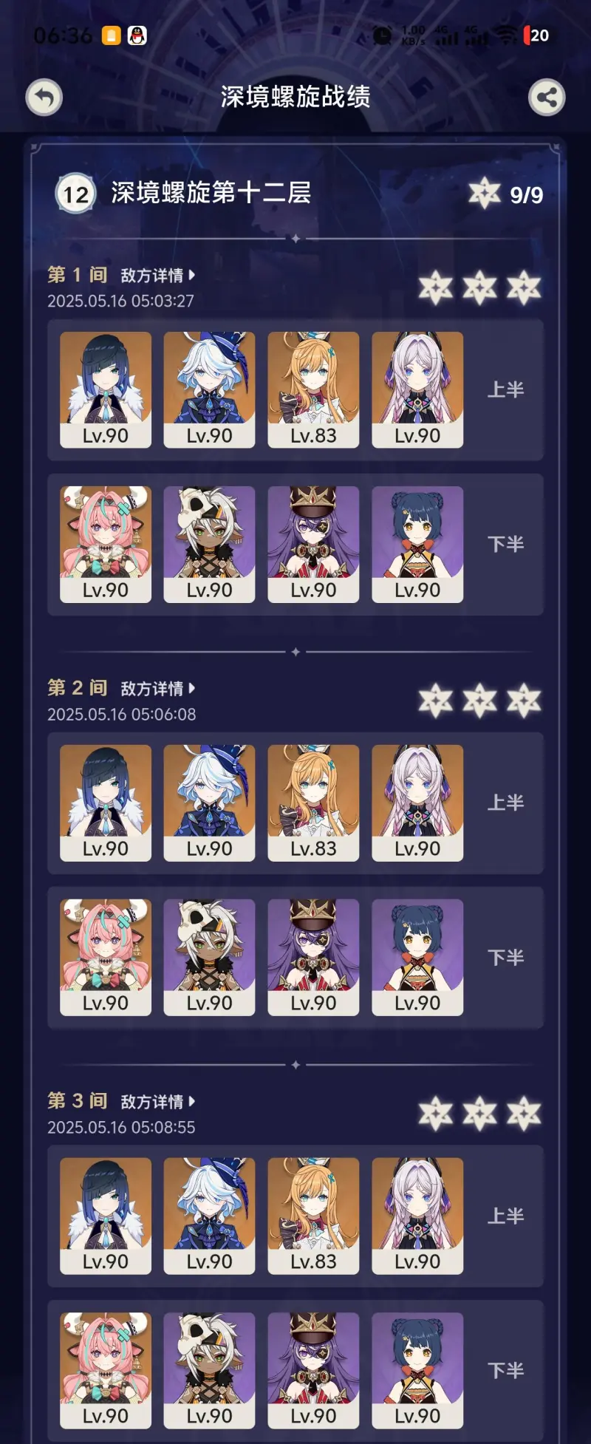Tap the Wi-Fi signal status icon

506,35
